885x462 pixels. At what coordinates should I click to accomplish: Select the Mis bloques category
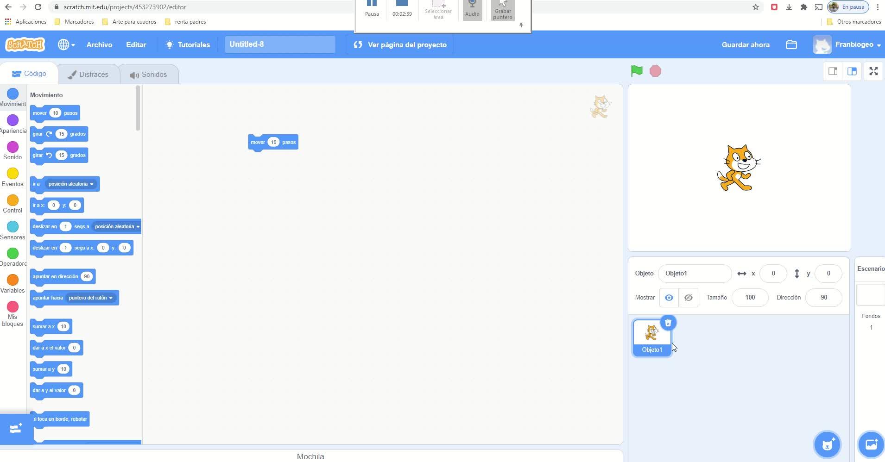coord(13,314)
